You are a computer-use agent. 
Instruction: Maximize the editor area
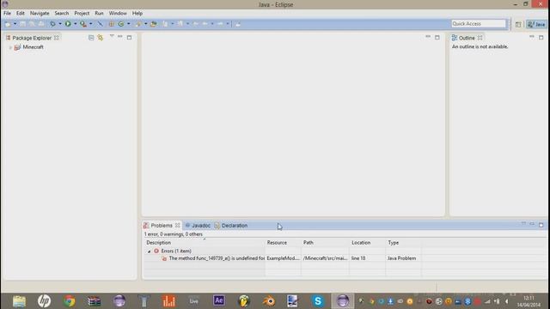437,37
